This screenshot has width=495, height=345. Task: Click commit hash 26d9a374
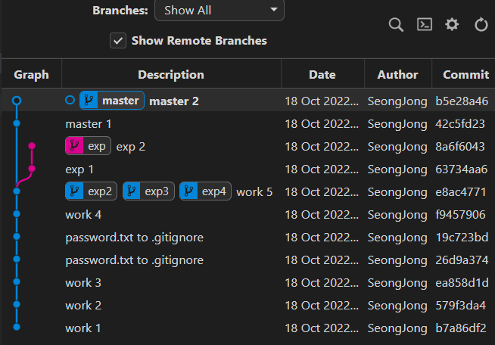tap(462, 260)
